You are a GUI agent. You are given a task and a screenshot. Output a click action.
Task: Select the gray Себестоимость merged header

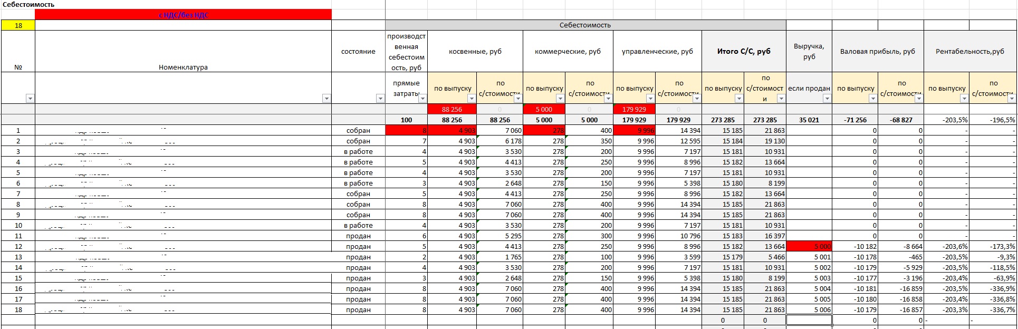(585, 25)
